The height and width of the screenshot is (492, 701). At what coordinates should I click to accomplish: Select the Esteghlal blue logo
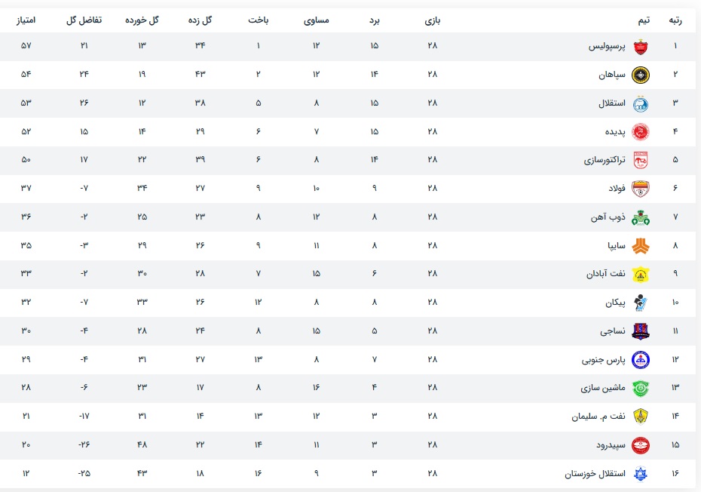coord(641,103)
